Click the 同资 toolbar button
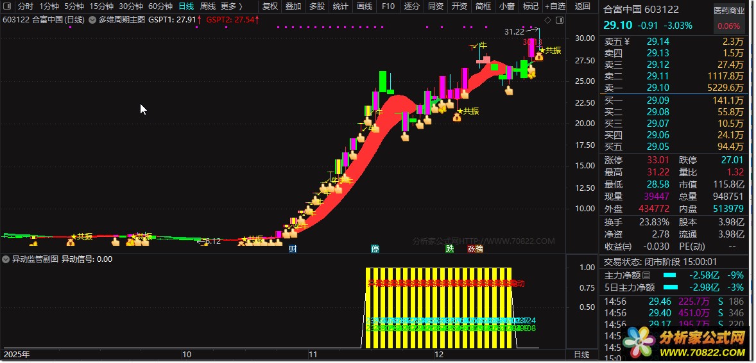Viewport: 756px width, 363px height. (435, 6)
